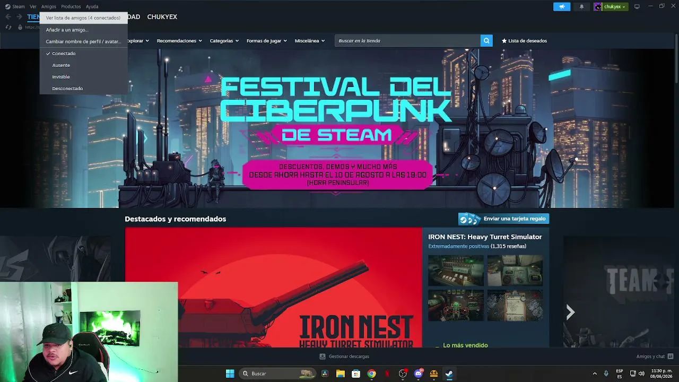Select the bottom-left IRON NEST screenshot thumbnail

click(x=456, y=305)
